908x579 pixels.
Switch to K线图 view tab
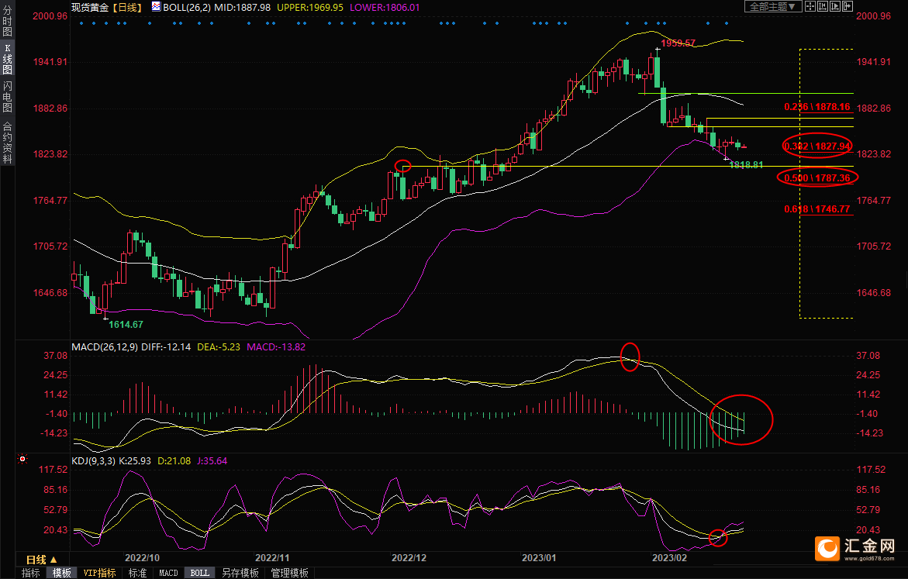tap(7, 59)
